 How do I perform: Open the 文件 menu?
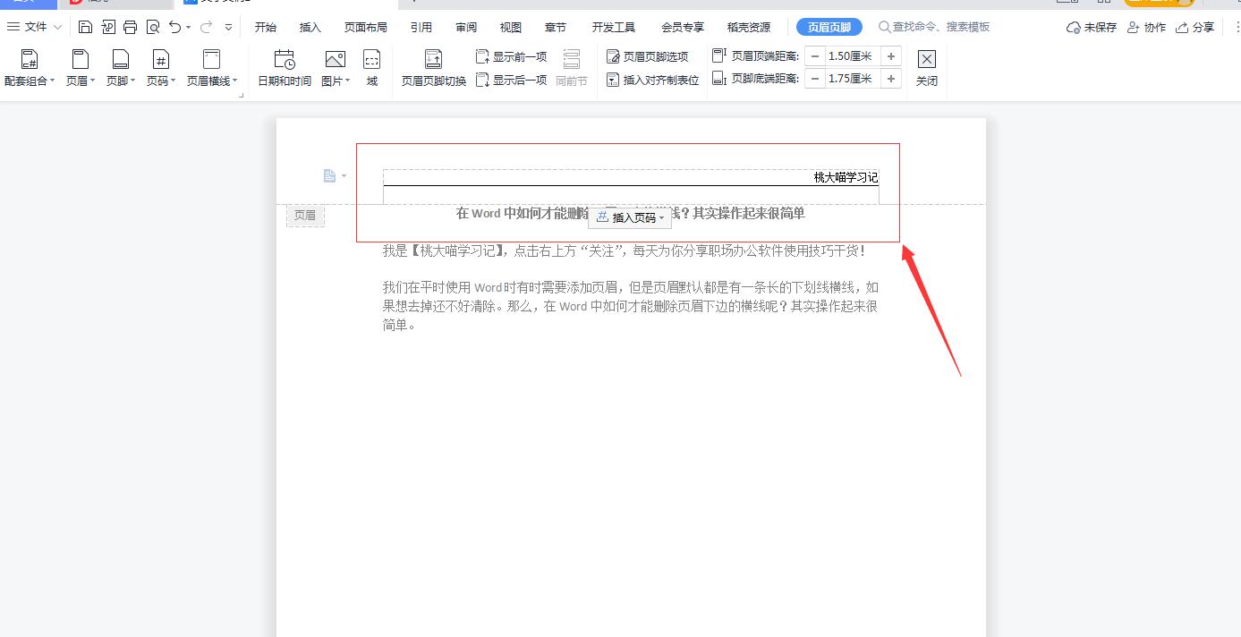point(34,27)
